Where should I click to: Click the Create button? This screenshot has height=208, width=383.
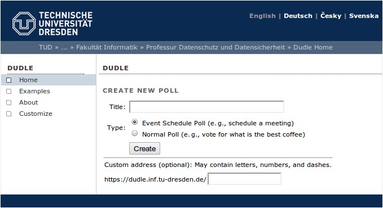click(x=144, y=148)
